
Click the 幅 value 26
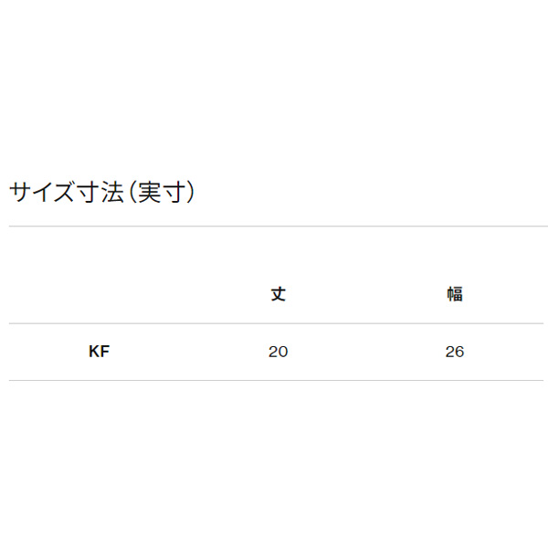pos(455,352)
